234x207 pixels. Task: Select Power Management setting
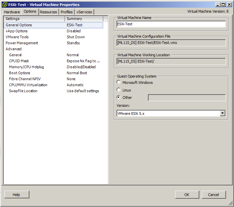click(53, 43)
